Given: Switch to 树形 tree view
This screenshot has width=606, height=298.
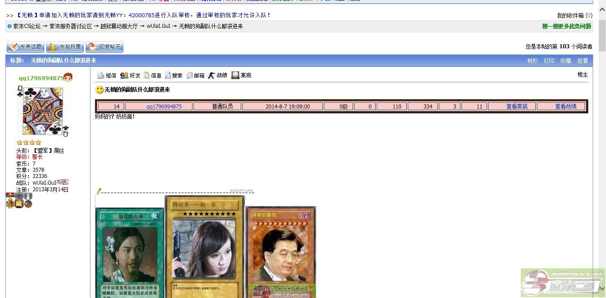Looking at the screenshot, I should tap(532, 61).
